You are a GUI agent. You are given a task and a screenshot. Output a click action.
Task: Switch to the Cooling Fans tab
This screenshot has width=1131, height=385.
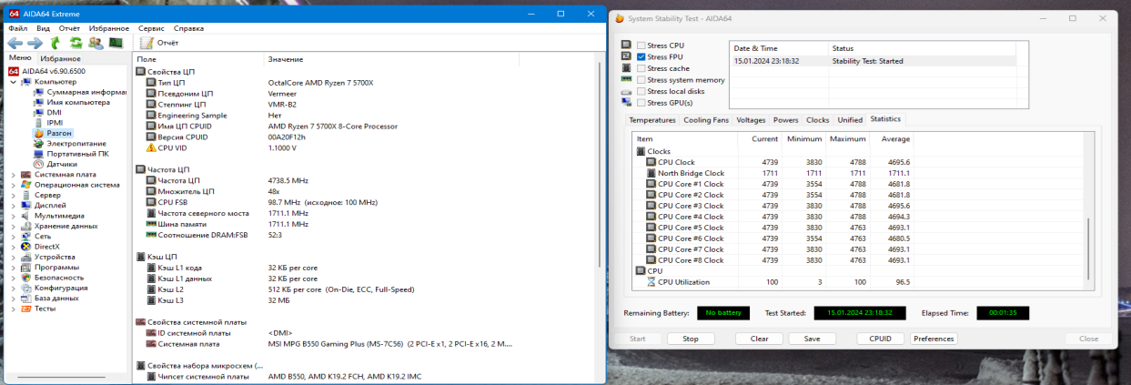pyautogui.click(x=706, y=120)
